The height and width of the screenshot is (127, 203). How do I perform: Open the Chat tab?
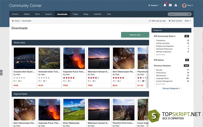[x=109, y=14]
